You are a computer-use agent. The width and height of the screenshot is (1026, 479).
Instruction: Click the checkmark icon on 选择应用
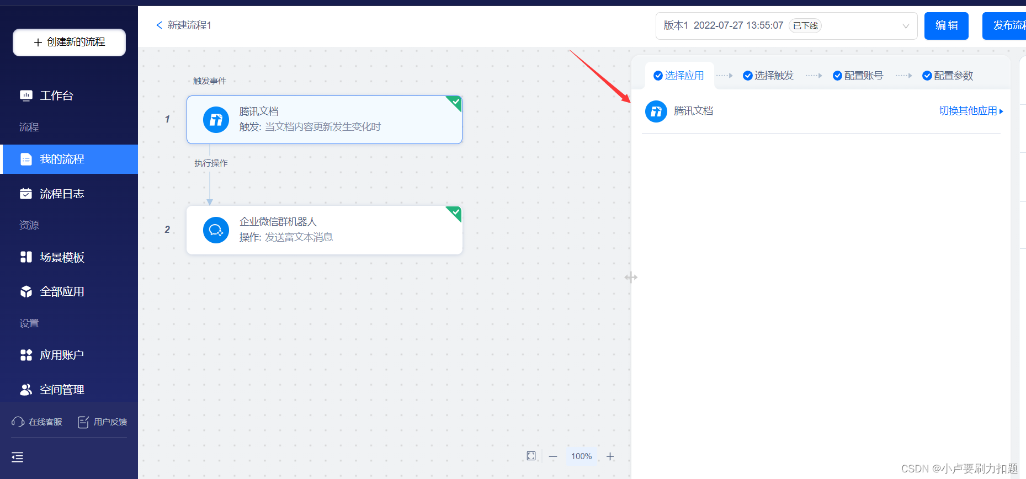tap(658, 76)
